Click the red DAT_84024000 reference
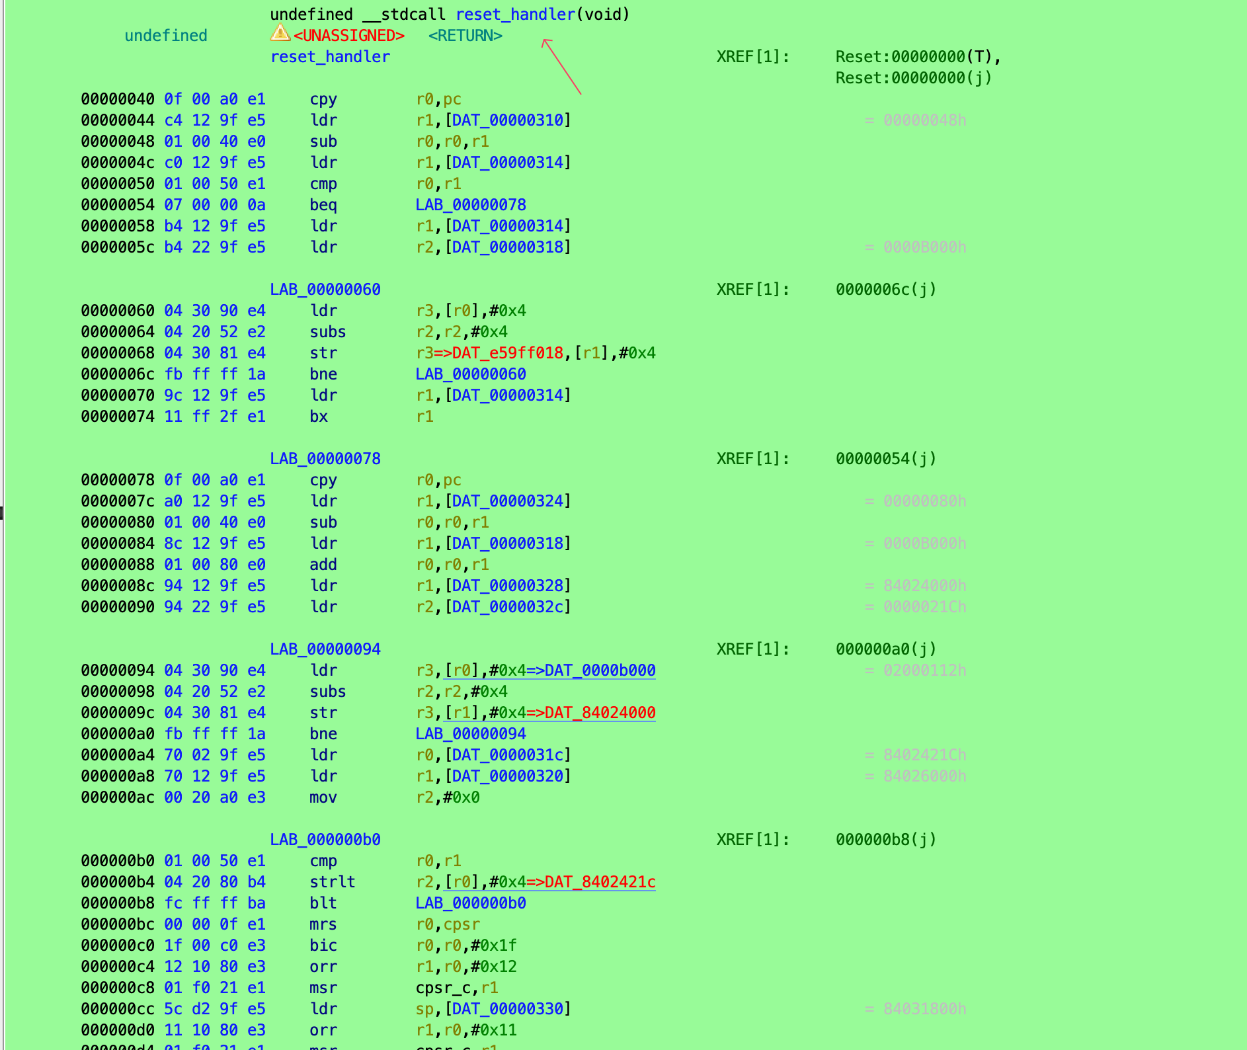Image resolution: width=1247 pixels, height=1050 pixels. (x=600, y=713)
